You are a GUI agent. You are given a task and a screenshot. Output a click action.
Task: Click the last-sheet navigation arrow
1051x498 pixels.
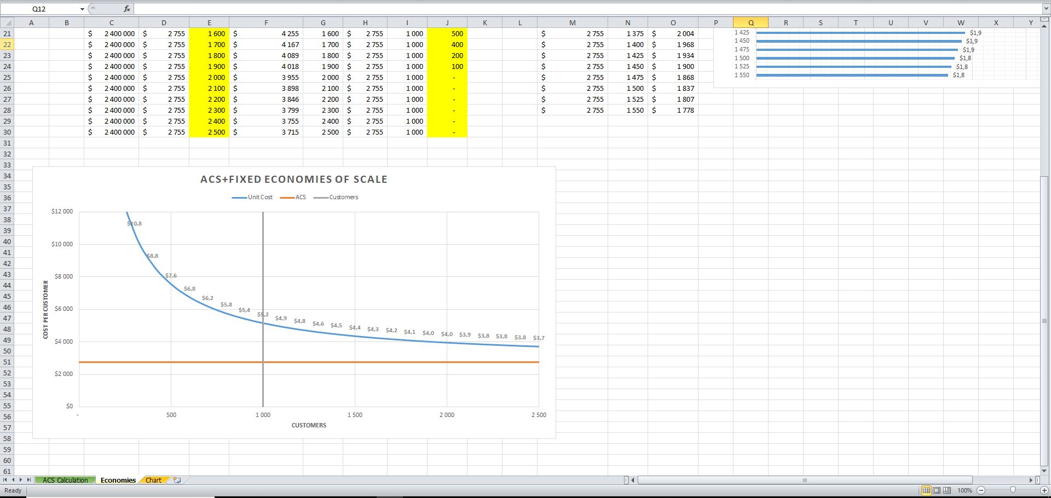28,480
